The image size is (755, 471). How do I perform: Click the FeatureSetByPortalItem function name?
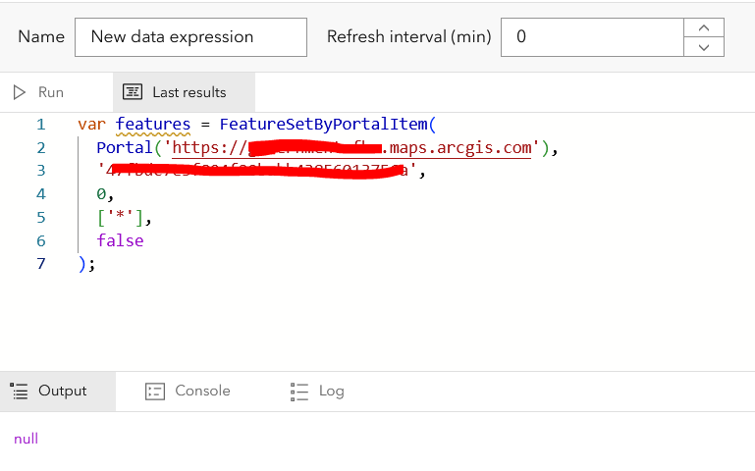pos(322,125)
